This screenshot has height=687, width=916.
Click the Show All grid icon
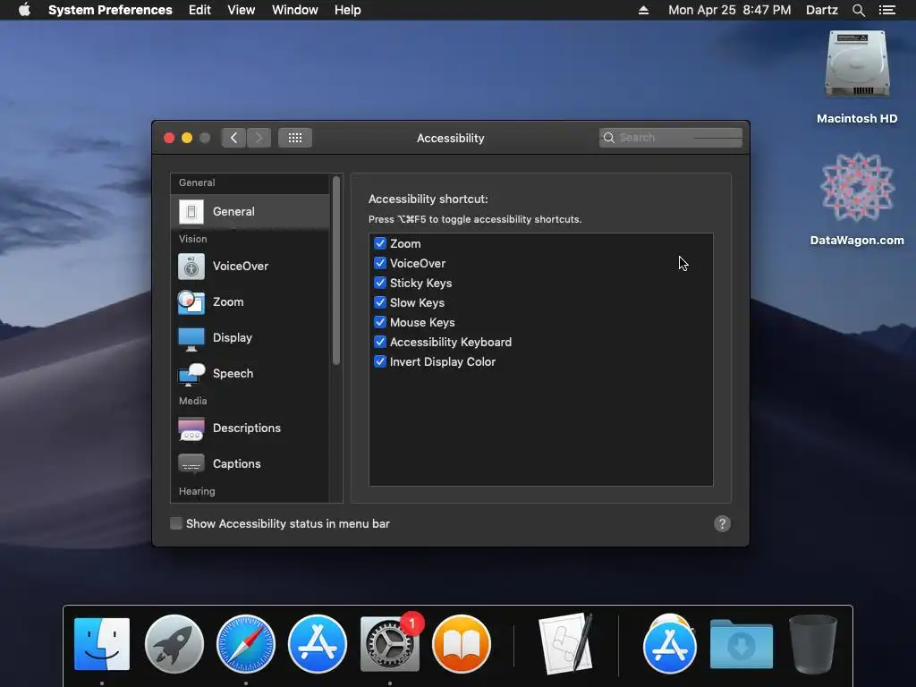[x=295, y=138]
